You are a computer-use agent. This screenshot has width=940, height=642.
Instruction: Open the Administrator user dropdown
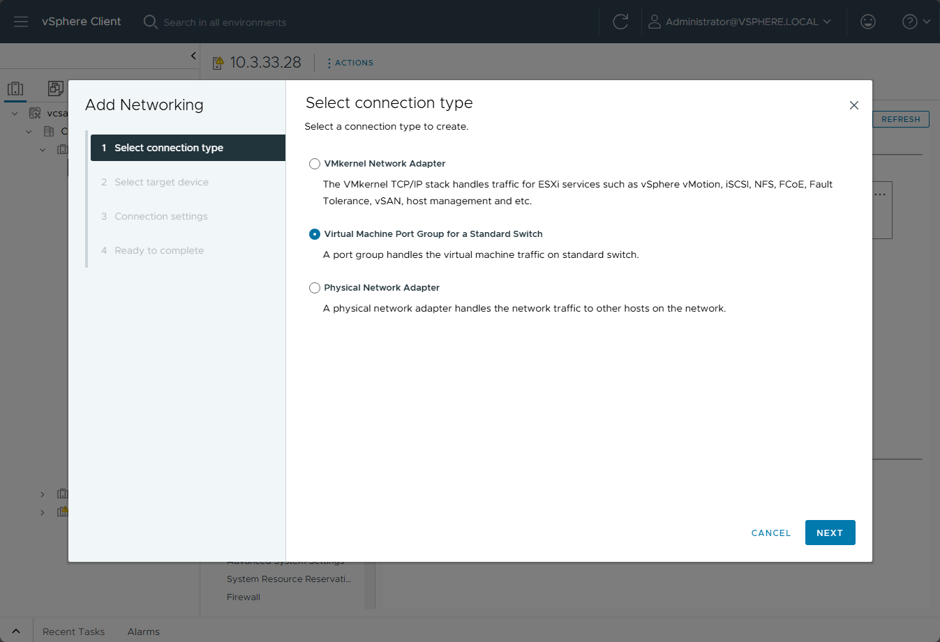coord(740,22)
